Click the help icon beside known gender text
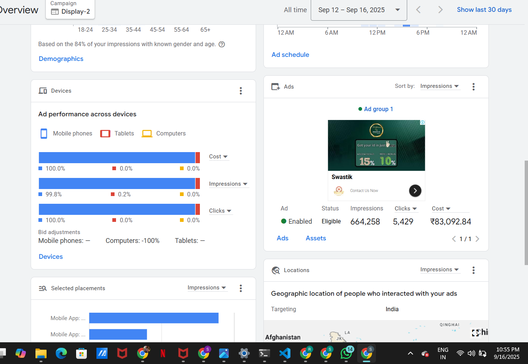Screen dimensions: 528x364 pos(222,44)
